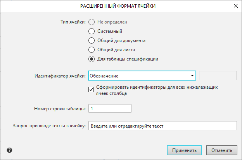Image resolution: width=242 pixels, height=160 pixels.
Task: Close the extended cell format dialog
Action: point(235,6)
